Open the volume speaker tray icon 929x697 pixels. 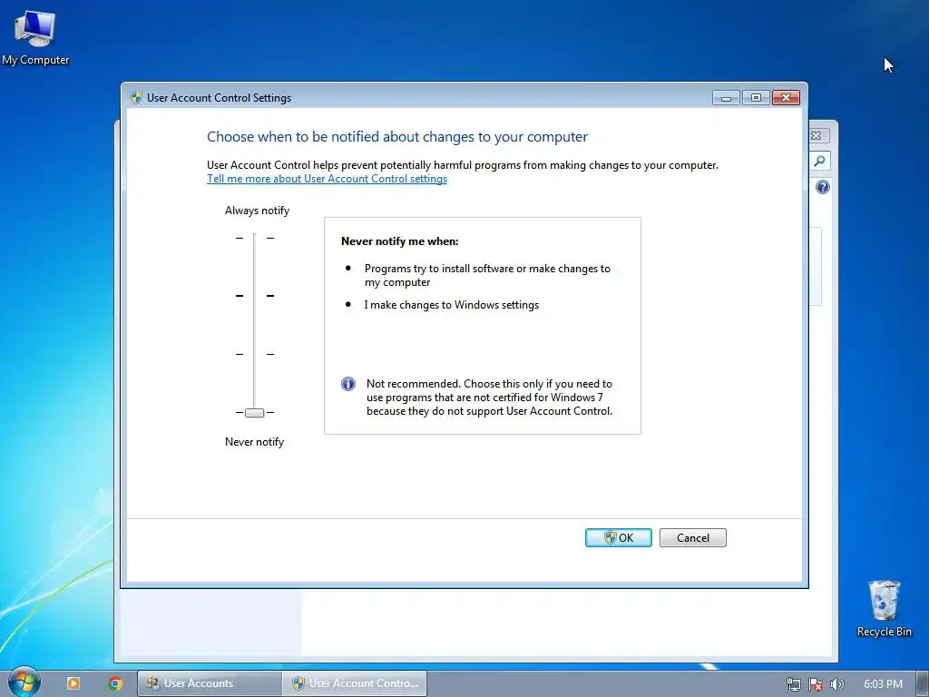(x=836, y=684)
